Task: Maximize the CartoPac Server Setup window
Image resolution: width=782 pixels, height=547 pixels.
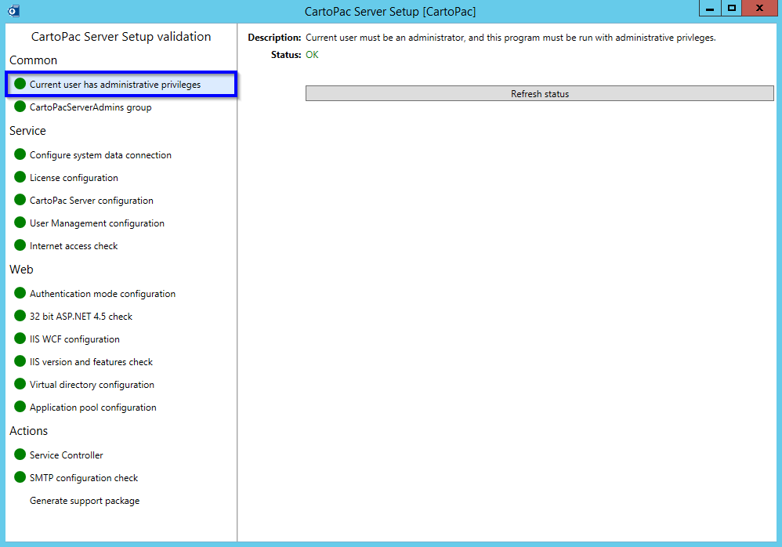Action: pyautogui.click(x=731, y=9)
